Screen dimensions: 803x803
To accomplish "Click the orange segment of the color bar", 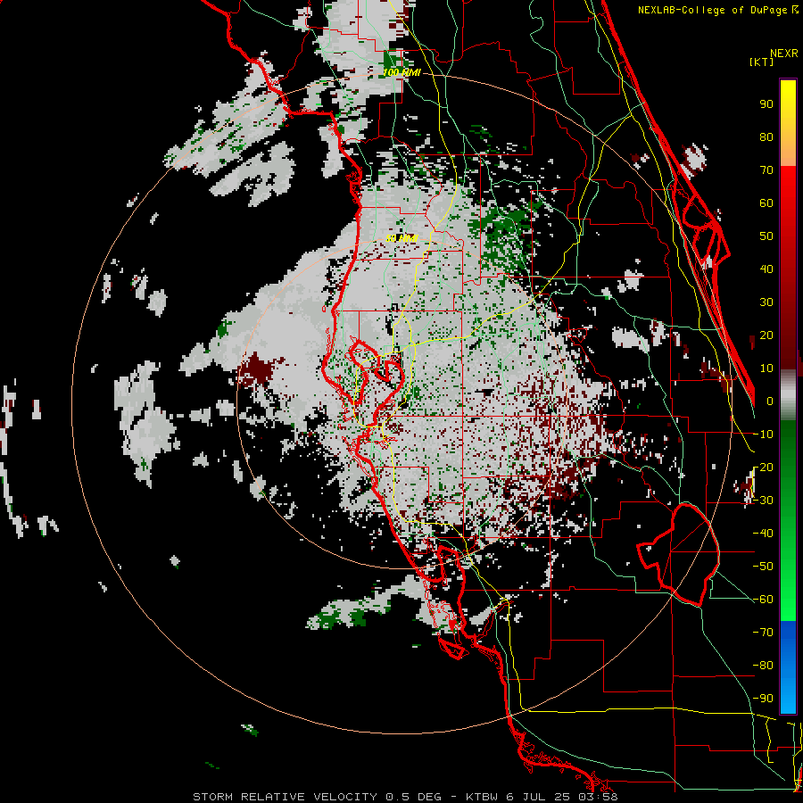I will click(x=788, y=153).
